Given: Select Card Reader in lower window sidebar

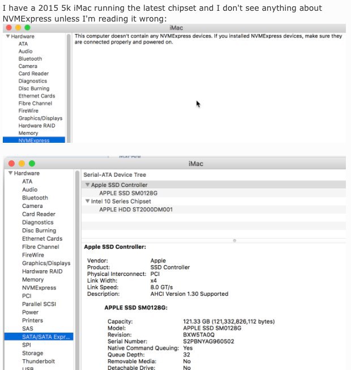Looking at the screenshot, I should [38, 214].
